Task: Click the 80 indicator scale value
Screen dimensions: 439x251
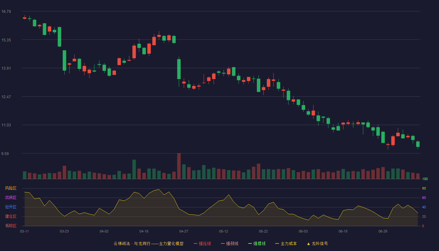Action: coord(424,188)
